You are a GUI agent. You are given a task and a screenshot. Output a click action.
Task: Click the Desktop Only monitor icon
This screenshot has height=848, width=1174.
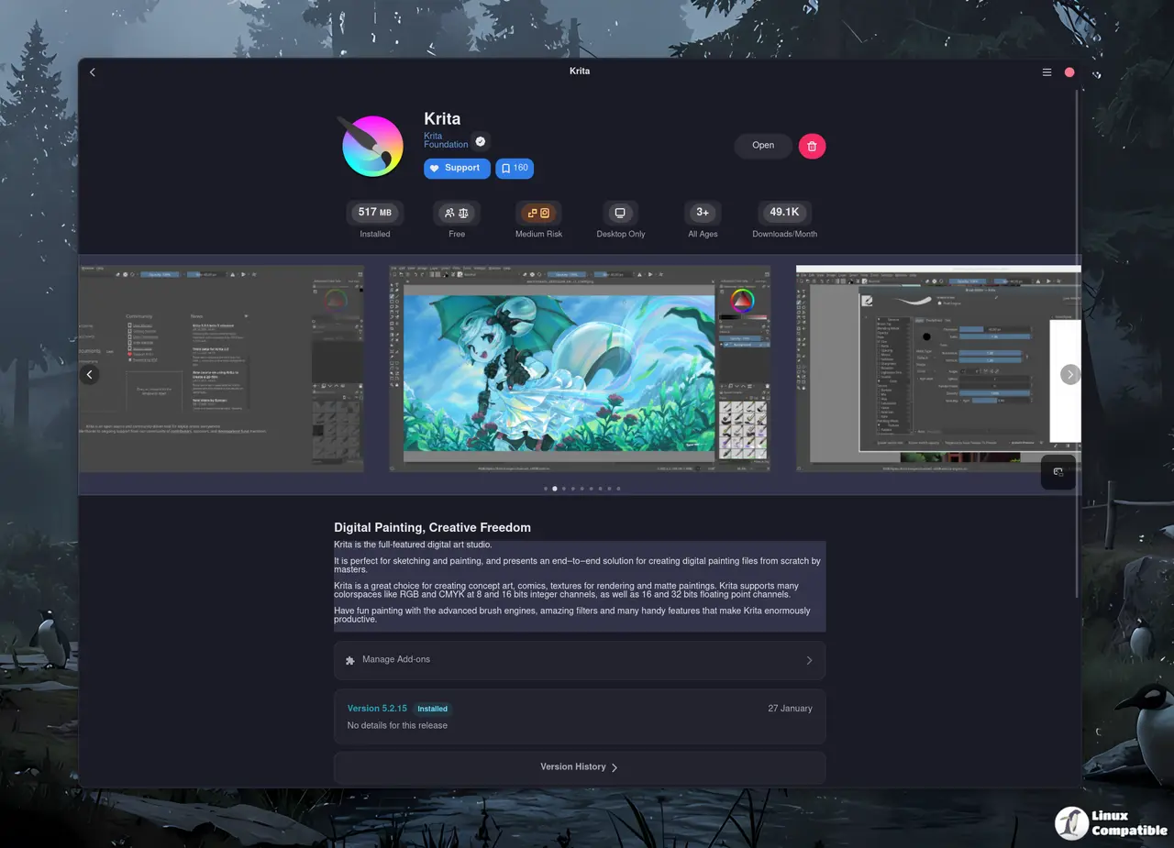point(620,213)
